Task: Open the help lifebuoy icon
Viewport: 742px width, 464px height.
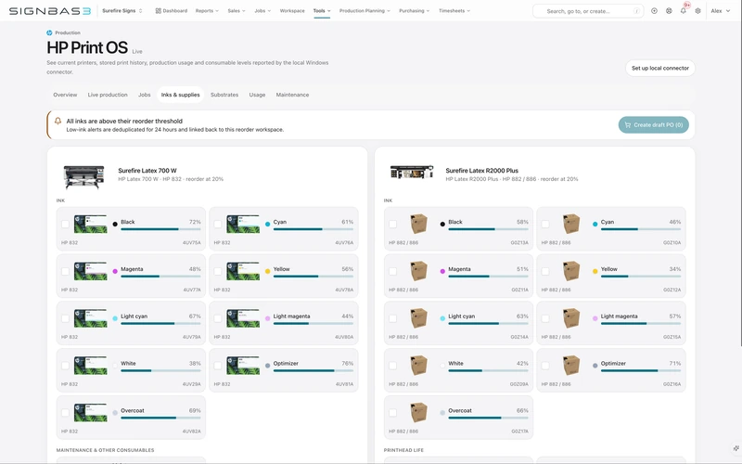Action: (x=669, y=11)
